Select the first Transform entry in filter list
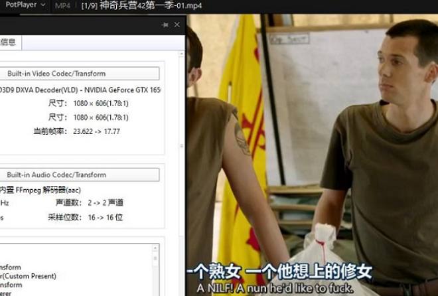 [11, 267]
